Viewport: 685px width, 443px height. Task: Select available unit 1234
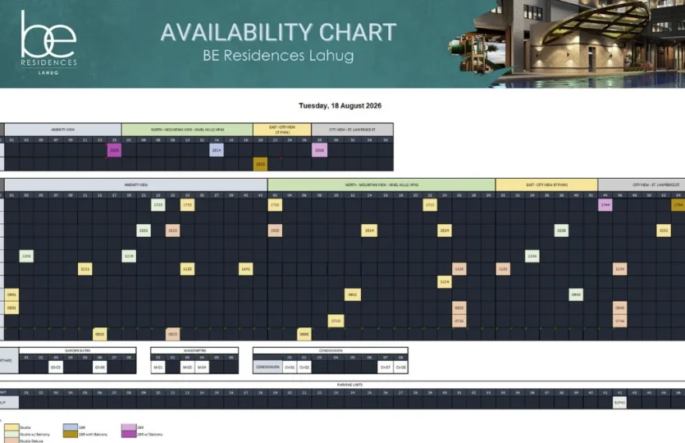[532, 256]
